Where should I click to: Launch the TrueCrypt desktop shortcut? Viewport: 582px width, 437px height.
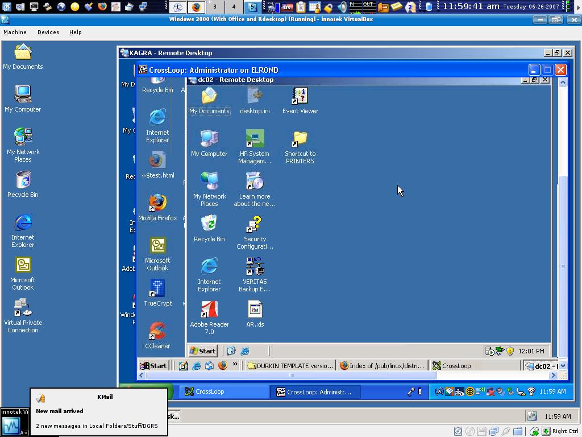click(157, 288)
